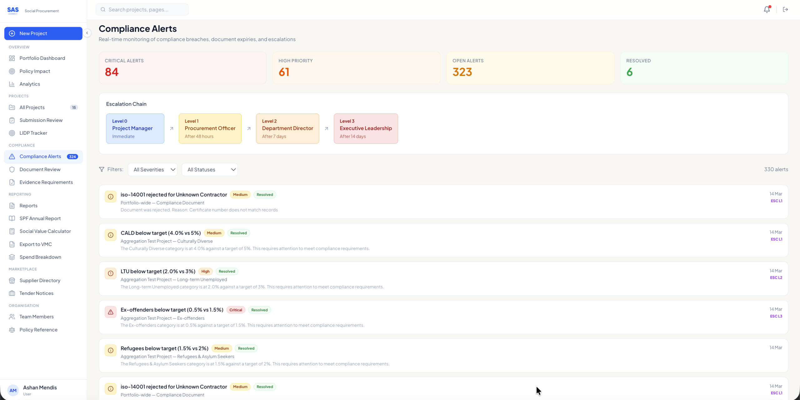Select Level 3 Executive Leadership card
The width and height of the screenshot is (800, 400).
tap(366, 128)
